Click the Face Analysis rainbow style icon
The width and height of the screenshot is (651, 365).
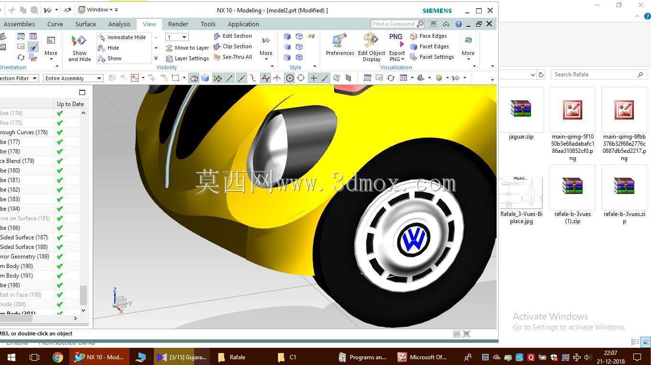[311, 36]
